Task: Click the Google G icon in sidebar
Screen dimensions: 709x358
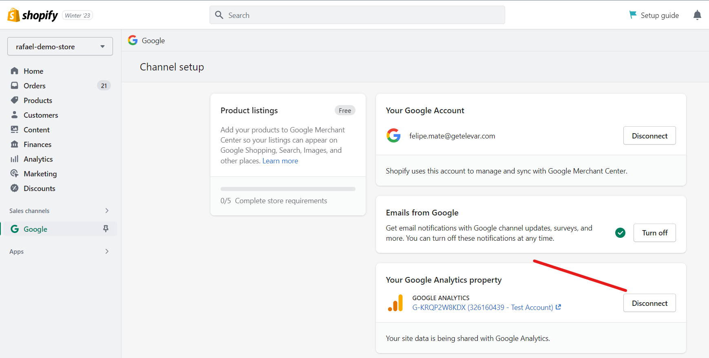Action: pos(15,229)
